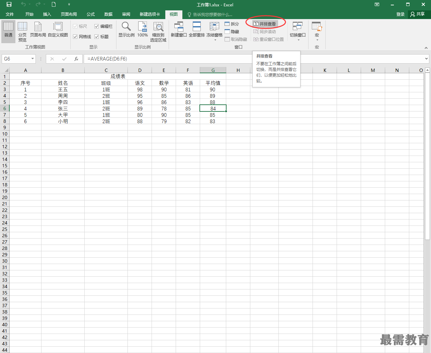The height and width of the screenshot is (353, 431).
Task: Expand the formula bar chevron
Action: click(x=426, y=59)
